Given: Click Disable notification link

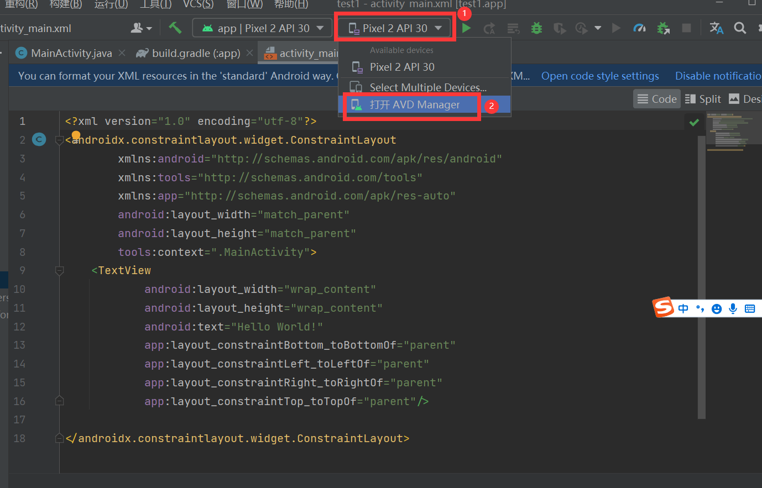Looking at the screenshot, I should click(x=719, y=76).
